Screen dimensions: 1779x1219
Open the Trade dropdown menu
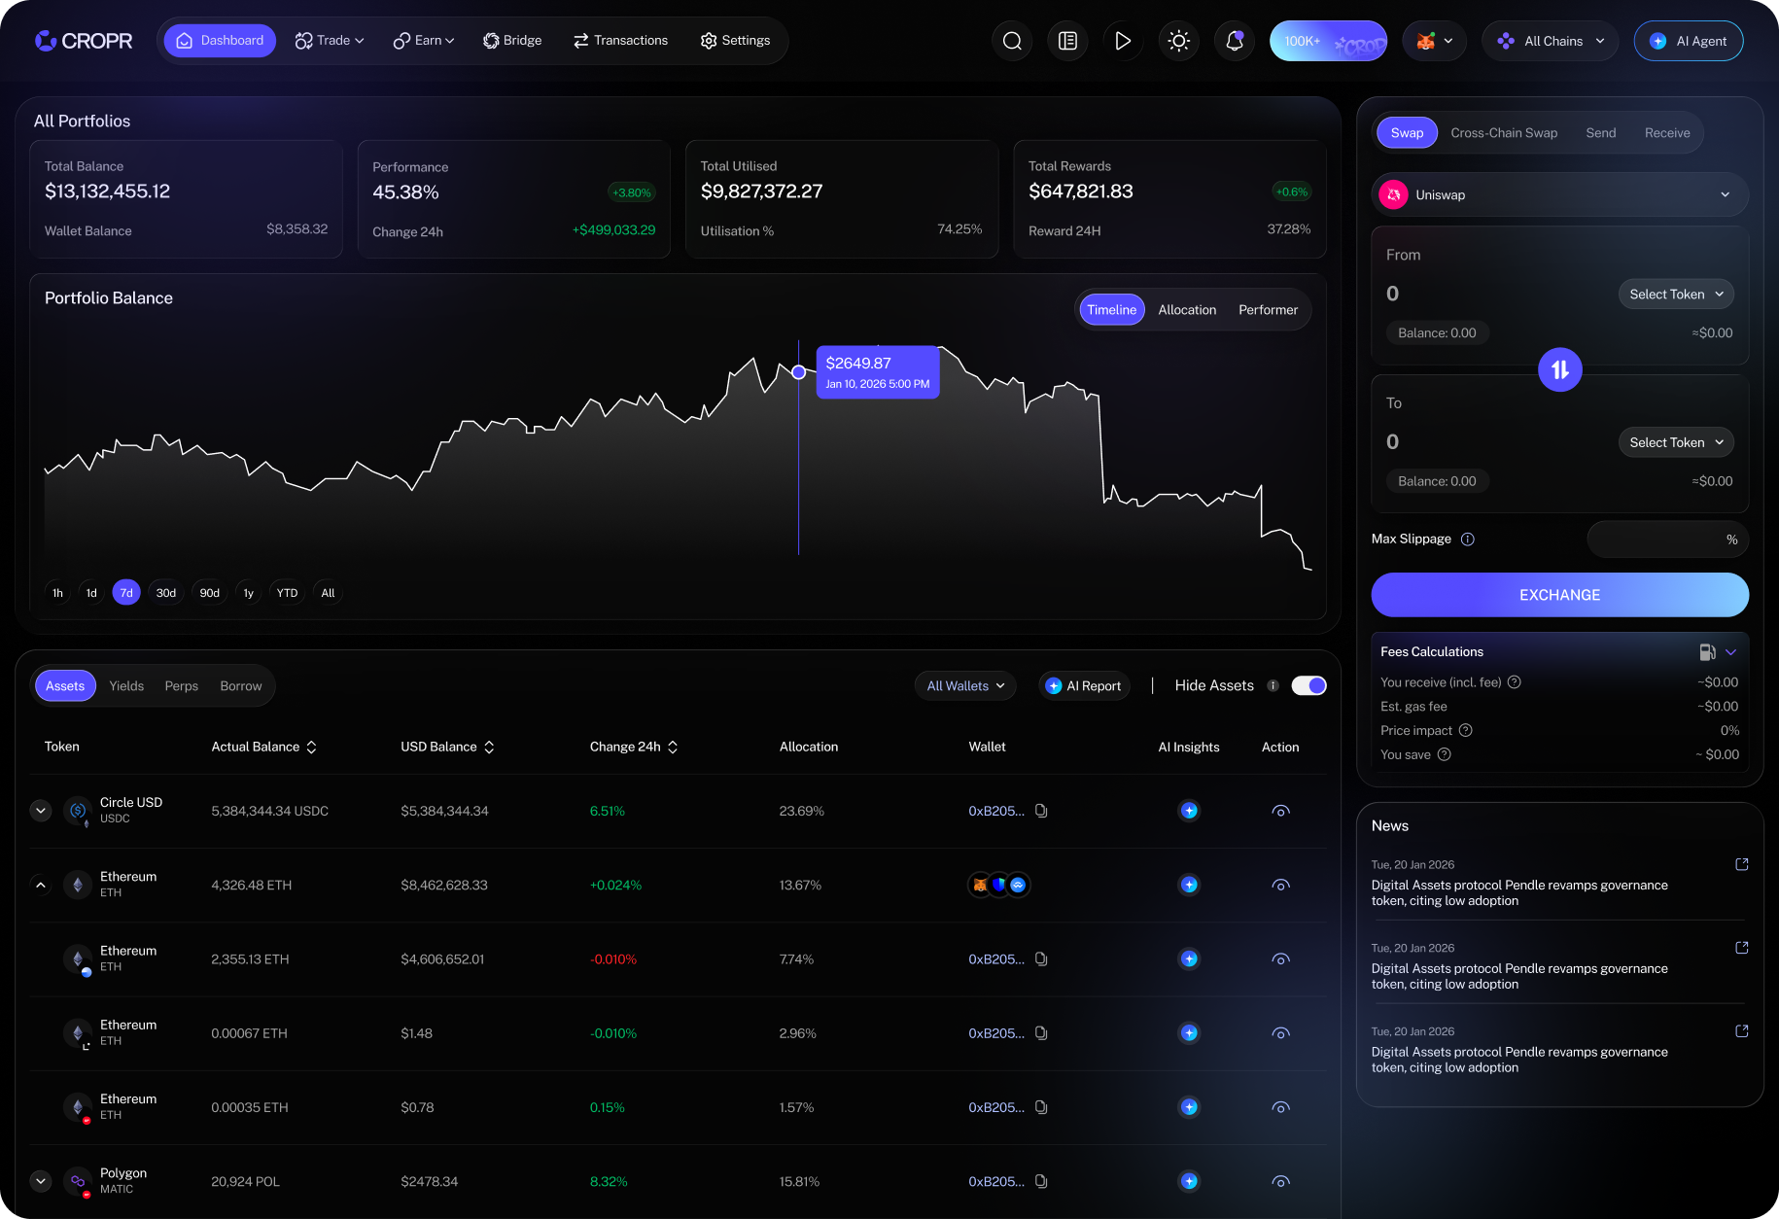pos(330,41)
